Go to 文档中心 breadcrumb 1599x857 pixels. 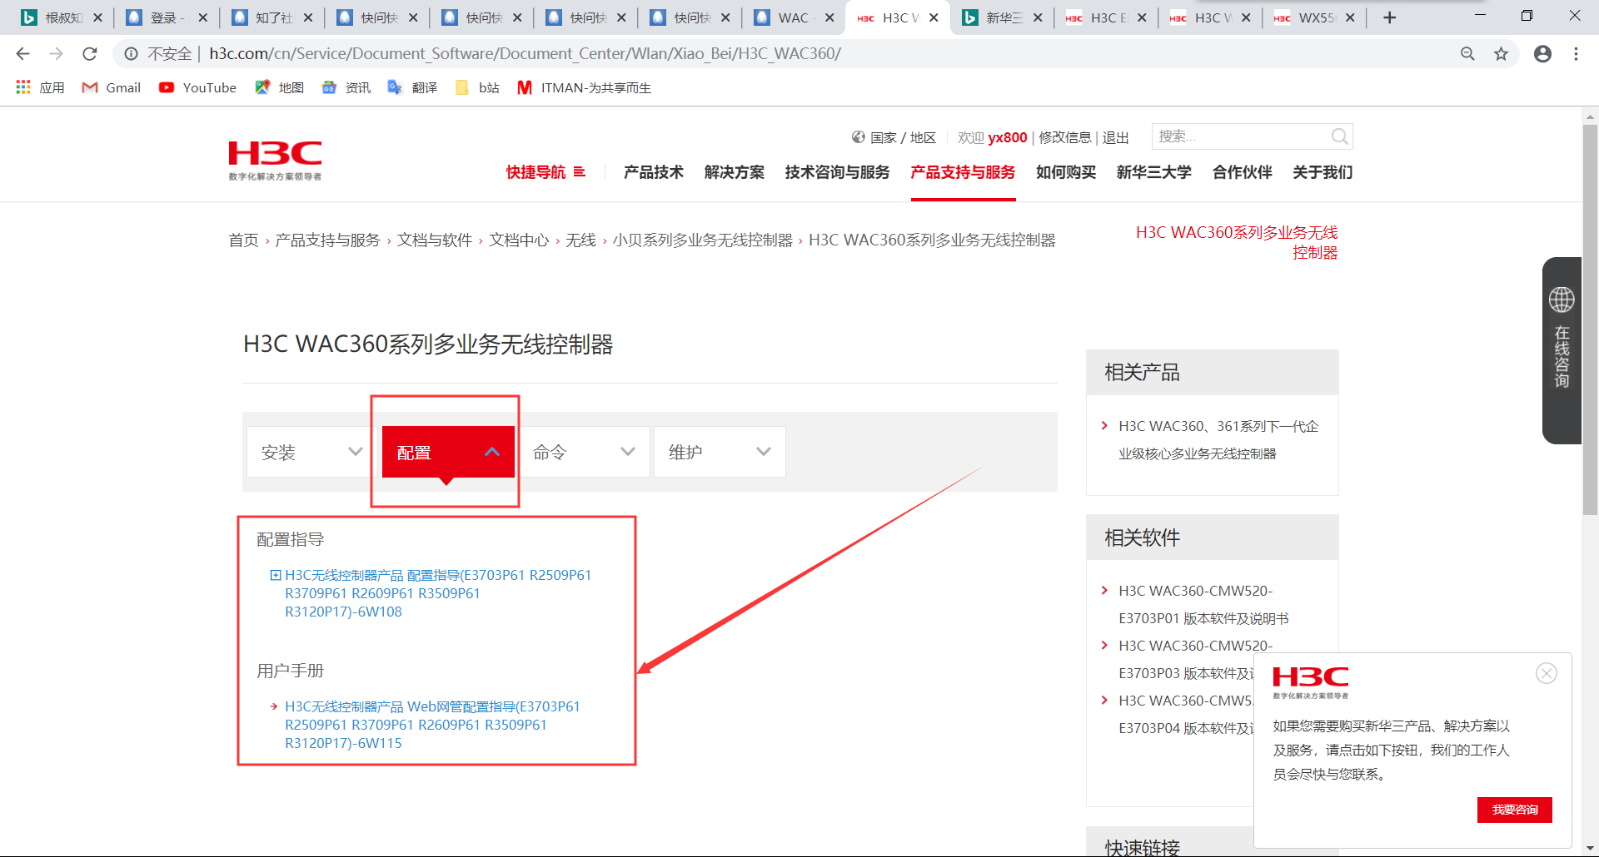519,240
